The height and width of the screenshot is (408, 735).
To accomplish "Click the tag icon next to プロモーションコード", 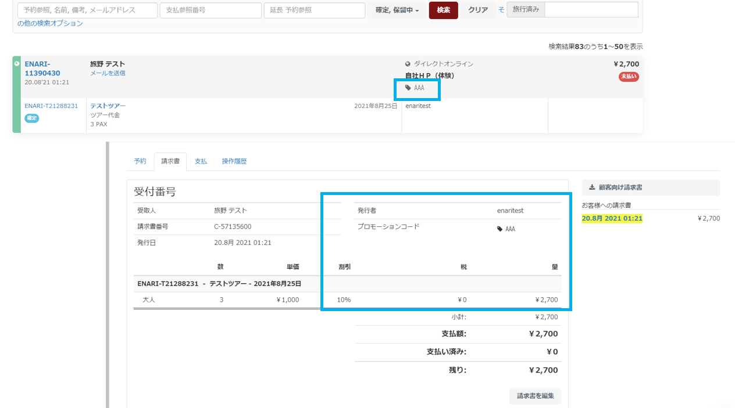I will (x=499, y=229).
